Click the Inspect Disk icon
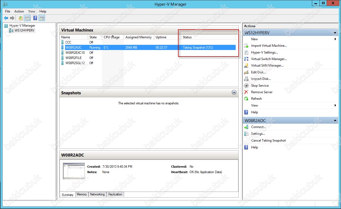 coord(246,79)
